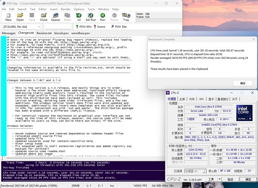Open the File menu
Image resolution: width=258 pixels, height=188 pixels.
(x=4, y=9)
